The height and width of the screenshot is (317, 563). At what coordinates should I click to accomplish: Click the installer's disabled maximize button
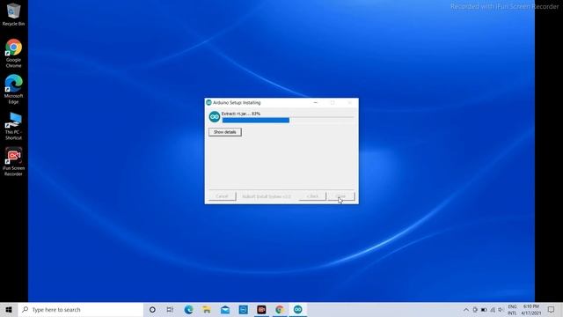(333, 103)
